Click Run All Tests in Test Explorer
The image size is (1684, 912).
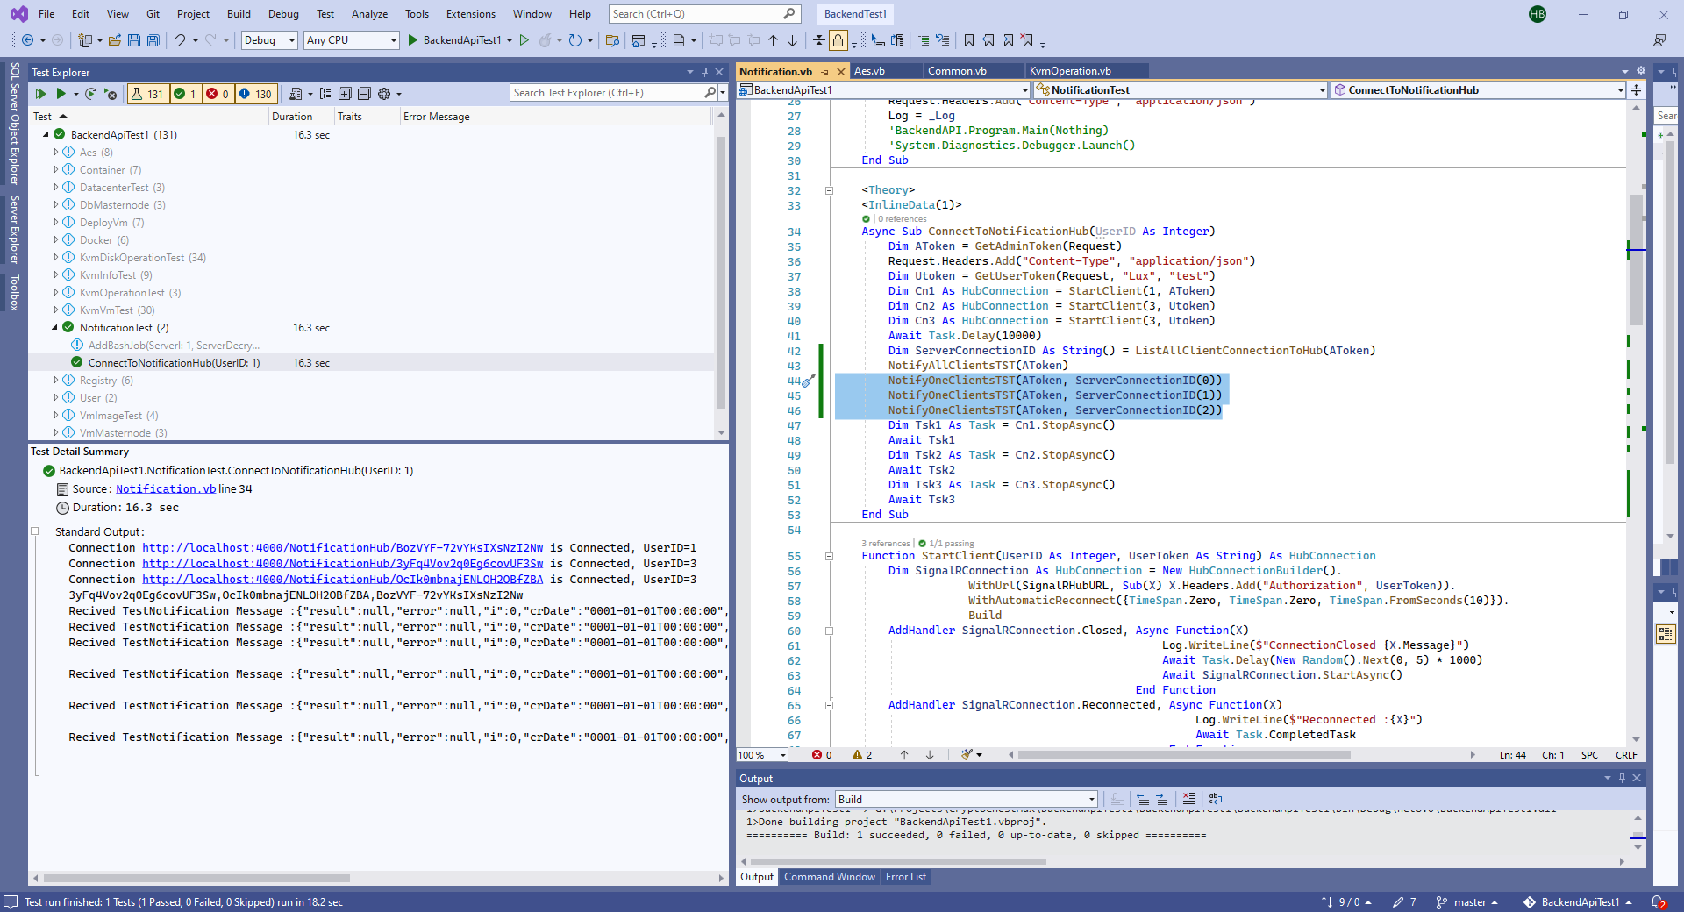click(x=40, y=94)
